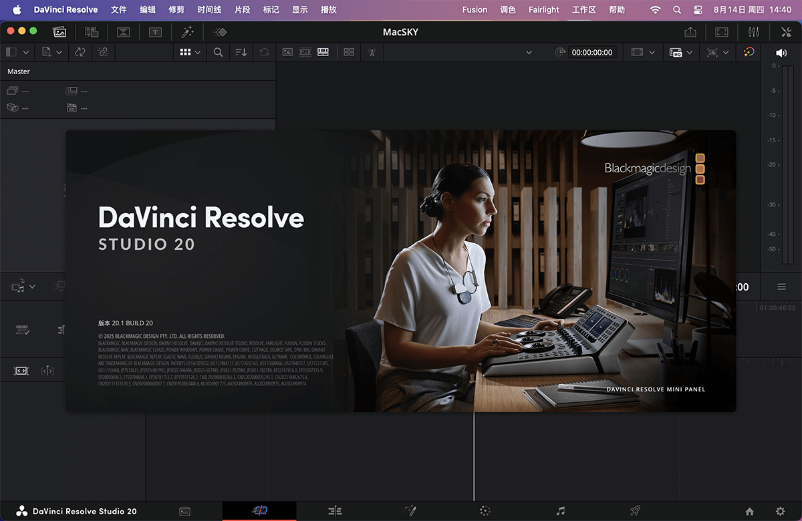
Task: Open the Fusion menu
Action: pos(475,10)
